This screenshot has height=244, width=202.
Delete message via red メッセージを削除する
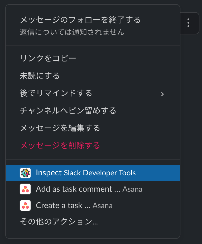coord(60,145)
